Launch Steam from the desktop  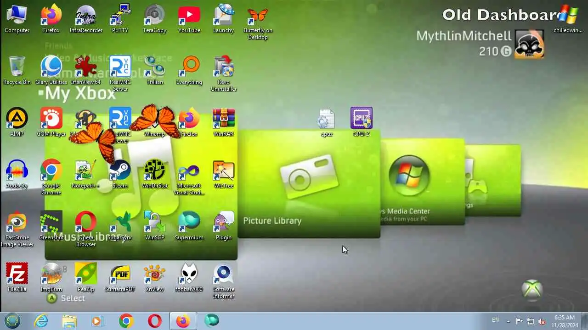pyautogui.click(x=120, y=174)
